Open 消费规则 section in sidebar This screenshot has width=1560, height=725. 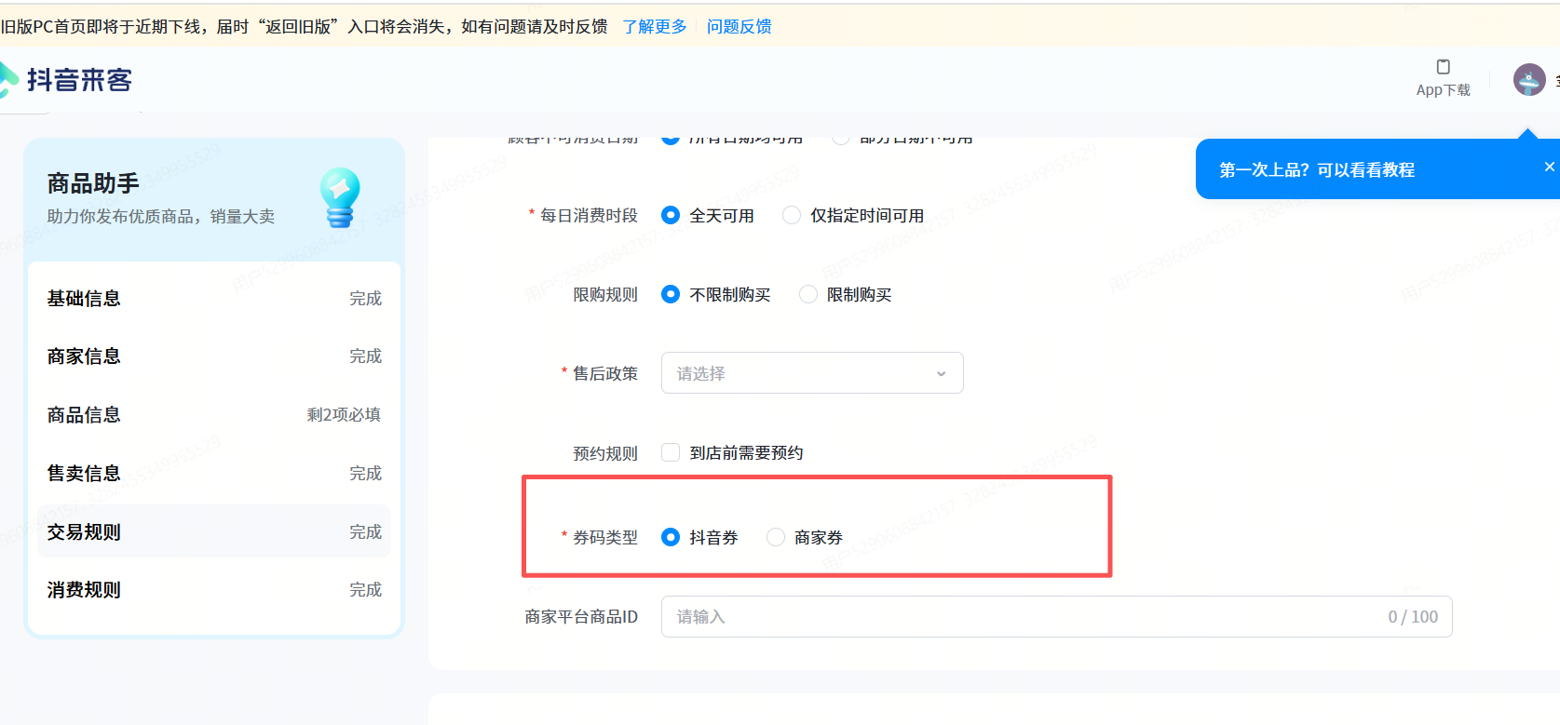tap(84, 590)
